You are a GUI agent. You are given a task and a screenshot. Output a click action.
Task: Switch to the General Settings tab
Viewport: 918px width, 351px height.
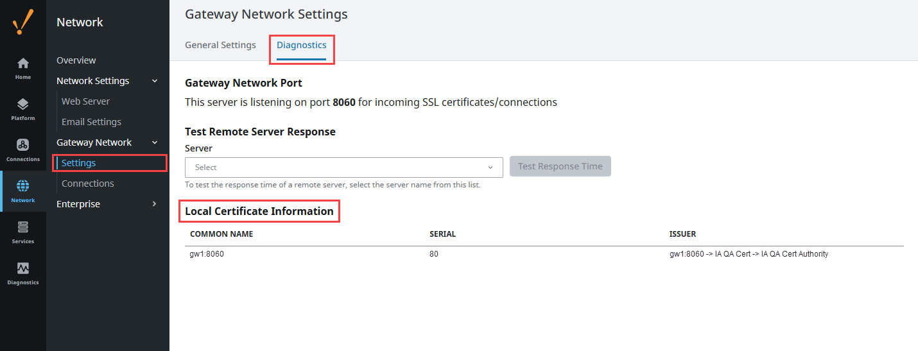tap(220, 45)
